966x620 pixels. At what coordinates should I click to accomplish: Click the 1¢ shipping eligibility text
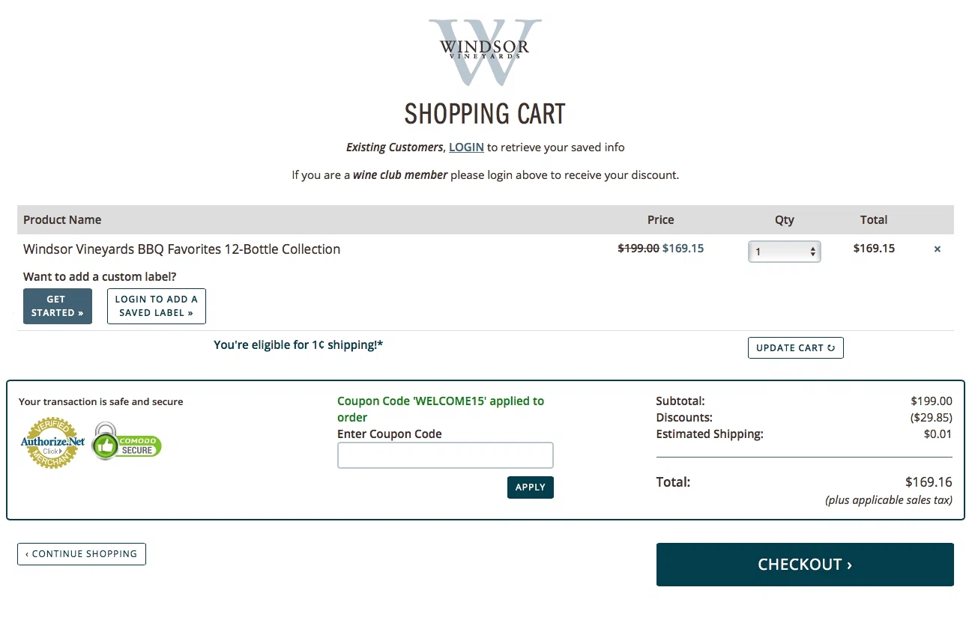(298, 345)
